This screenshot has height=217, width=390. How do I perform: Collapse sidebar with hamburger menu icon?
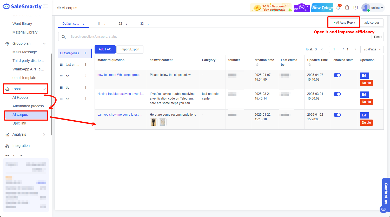45,6
